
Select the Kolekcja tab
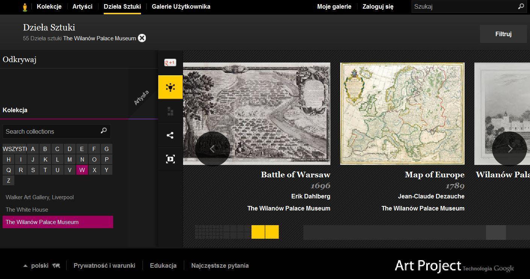point(15,110)
